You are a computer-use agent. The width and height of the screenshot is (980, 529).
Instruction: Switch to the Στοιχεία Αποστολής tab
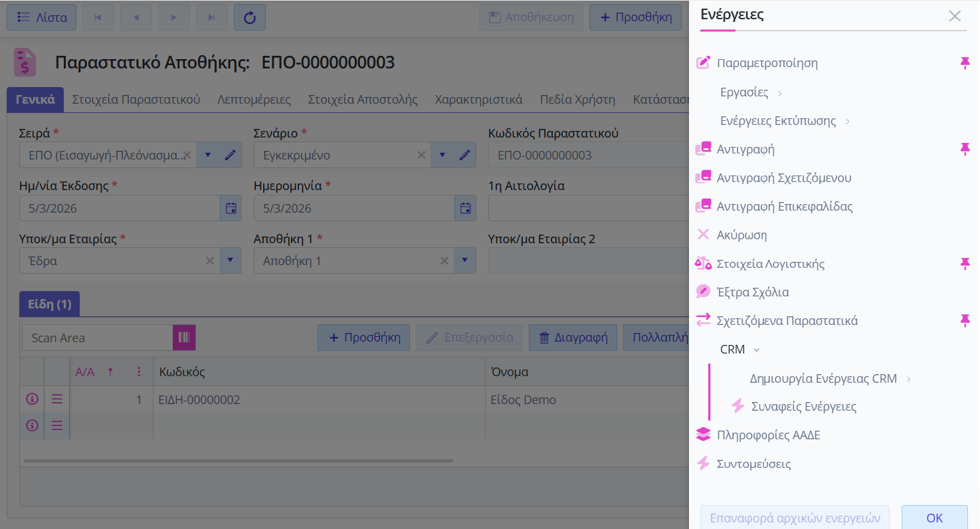[x=363, y=100]
